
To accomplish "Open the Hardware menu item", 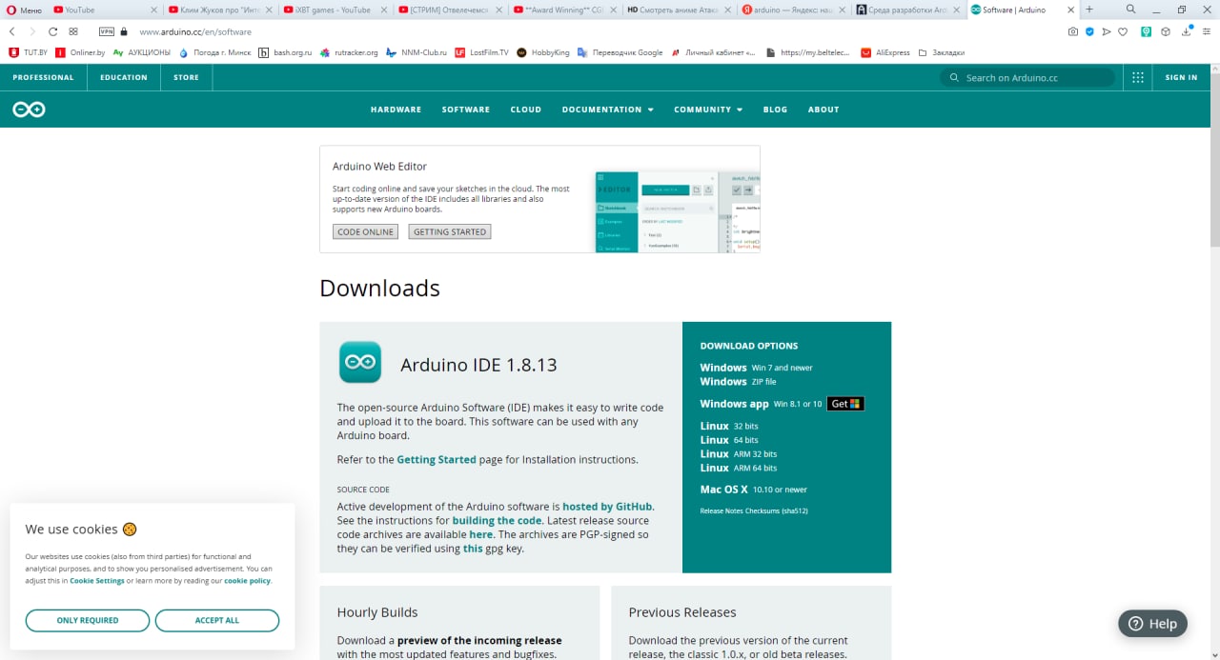I will coord(396,110).
